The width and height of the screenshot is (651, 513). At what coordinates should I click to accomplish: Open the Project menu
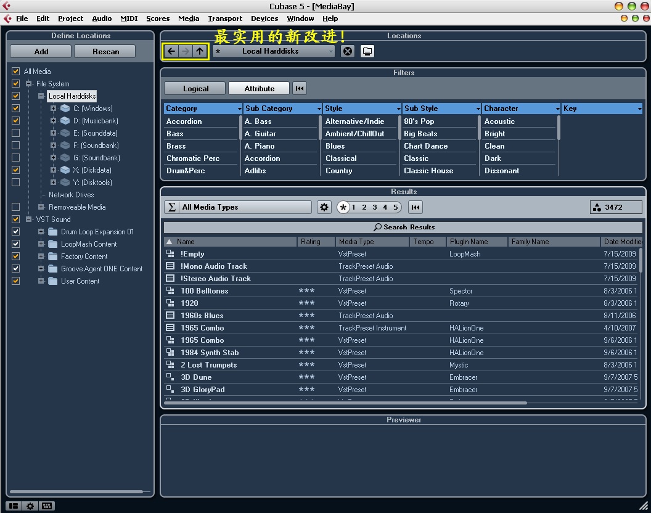pos(70,18)
